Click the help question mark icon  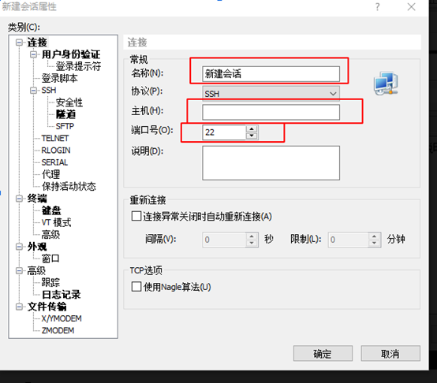coord(377,6)
